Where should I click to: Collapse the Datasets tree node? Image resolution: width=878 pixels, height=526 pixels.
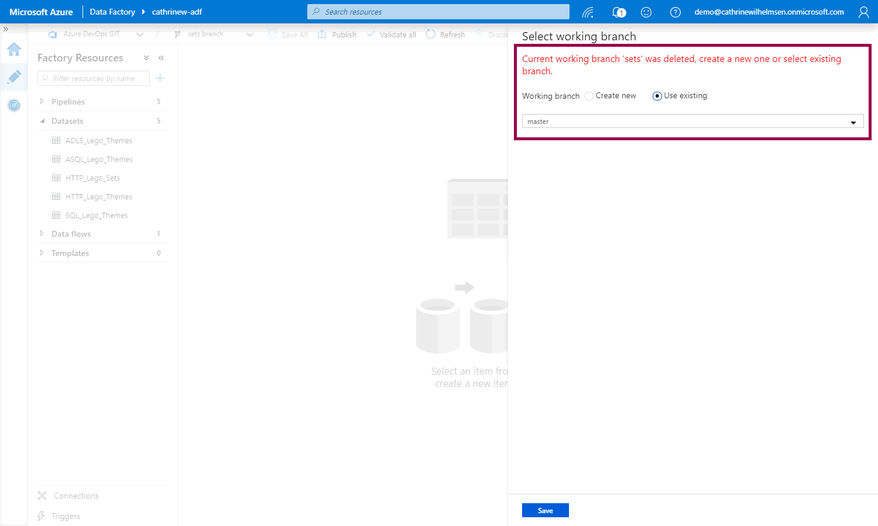(x=42, y=121)
